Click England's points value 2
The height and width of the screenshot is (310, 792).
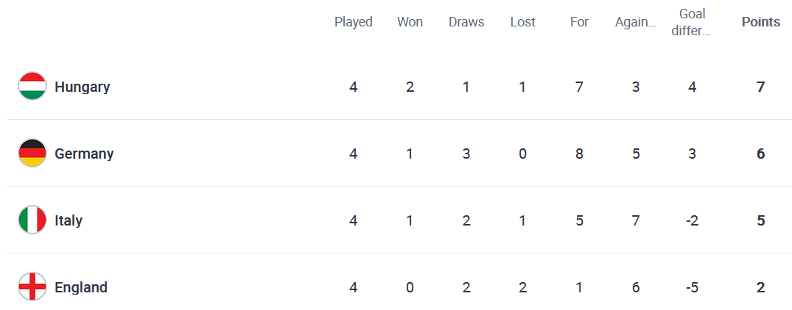tap(760, 287)
